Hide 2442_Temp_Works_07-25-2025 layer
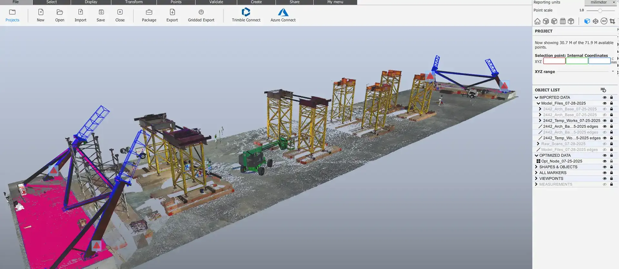 (x=605, y=121)
